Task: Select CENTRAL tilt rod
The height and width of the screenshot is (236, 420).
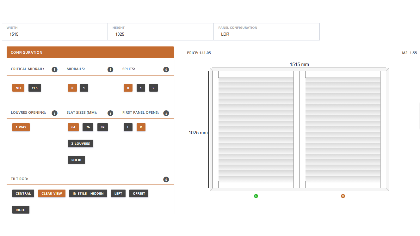Action: tap(23, 193)
